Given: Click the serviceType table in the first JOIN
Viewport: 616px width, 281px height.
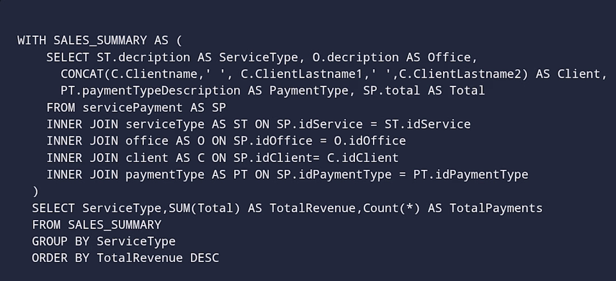Looking at the screenshot, I should click(165, 124).
